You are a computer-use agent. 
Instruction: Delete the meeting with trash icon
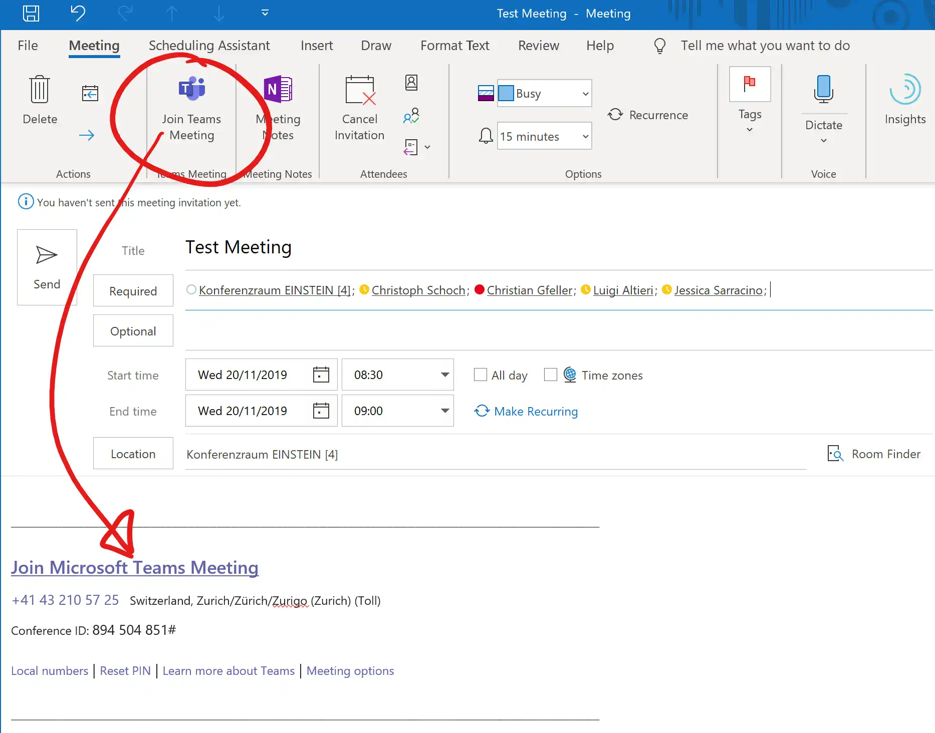click(x=40, y=89)
